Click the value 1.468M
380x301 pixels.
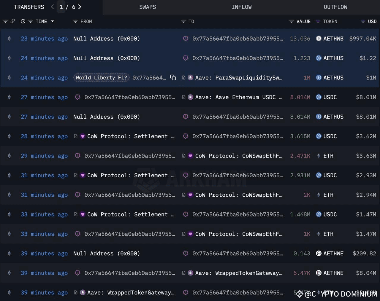(300, 215)
